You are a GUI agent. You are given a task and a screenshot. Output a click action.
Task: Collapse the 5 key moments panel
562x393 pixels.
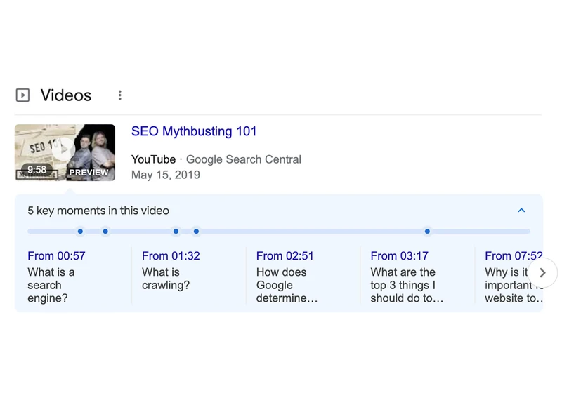pos(521,211)
